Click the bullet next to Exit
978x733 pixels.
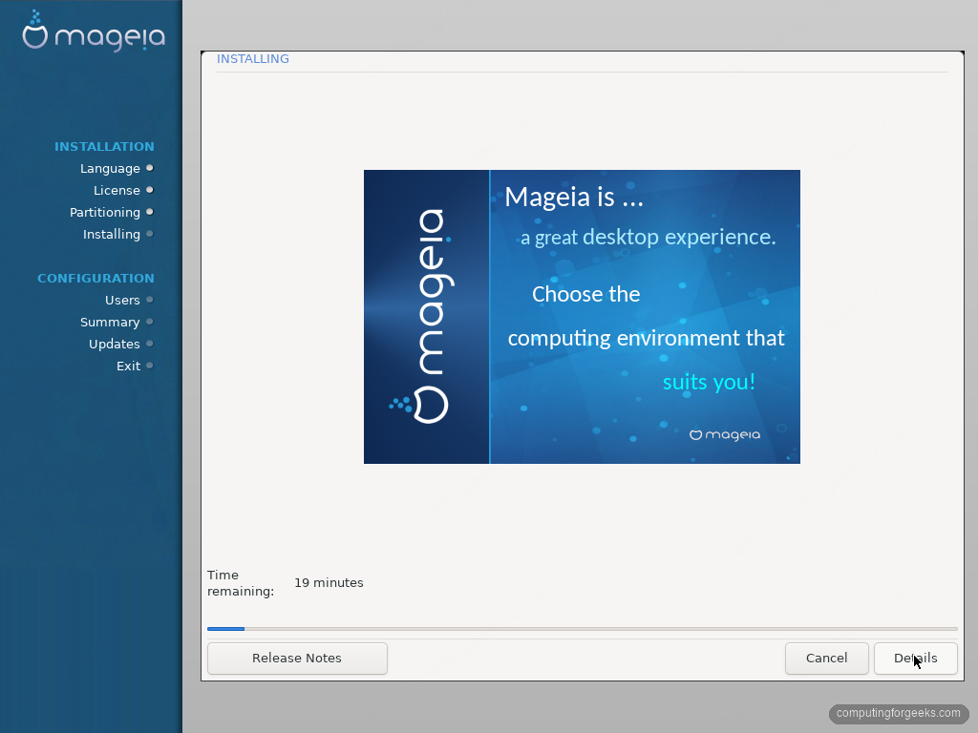click(x=150, y=366)
